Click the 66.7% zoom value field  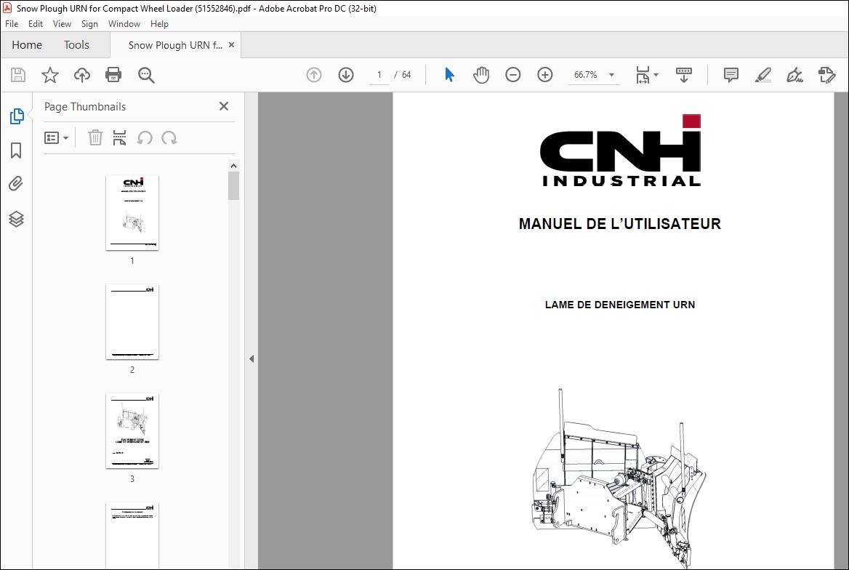[586, 75]
